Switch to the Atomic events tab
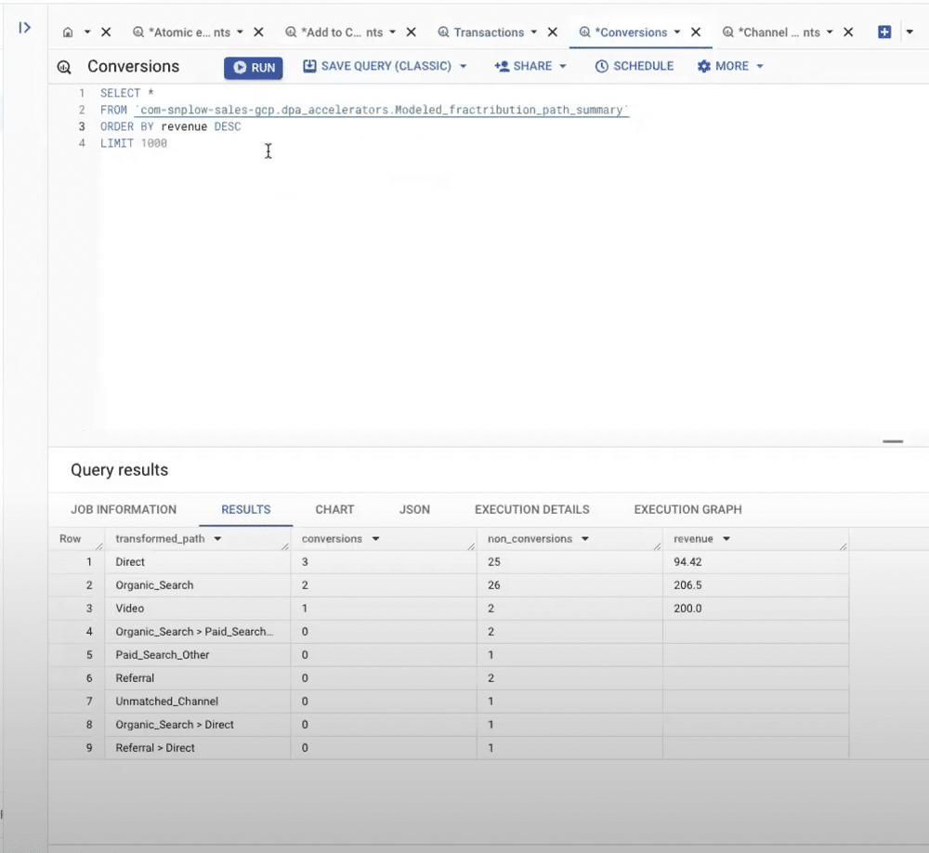Screen dimensions: 929x853 183,33
